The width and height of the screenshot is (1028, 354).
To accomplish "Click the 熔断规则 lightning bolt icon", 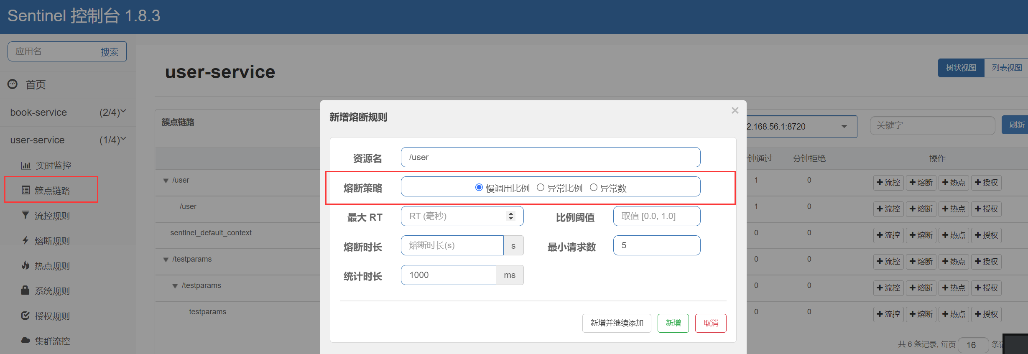I will [26, 240].
